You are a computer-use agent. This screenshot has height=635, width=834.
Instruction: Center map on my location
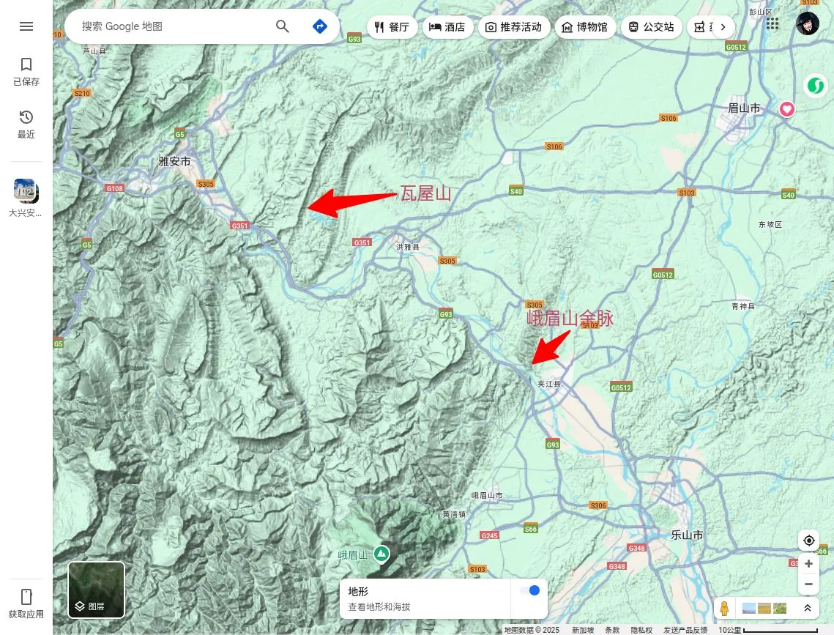(808, 541)
